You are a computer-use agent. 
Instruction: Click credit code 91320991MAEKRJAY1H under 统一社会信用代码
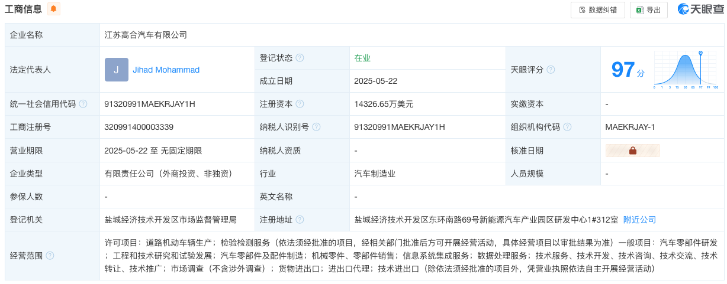click(x=150, y=104)
